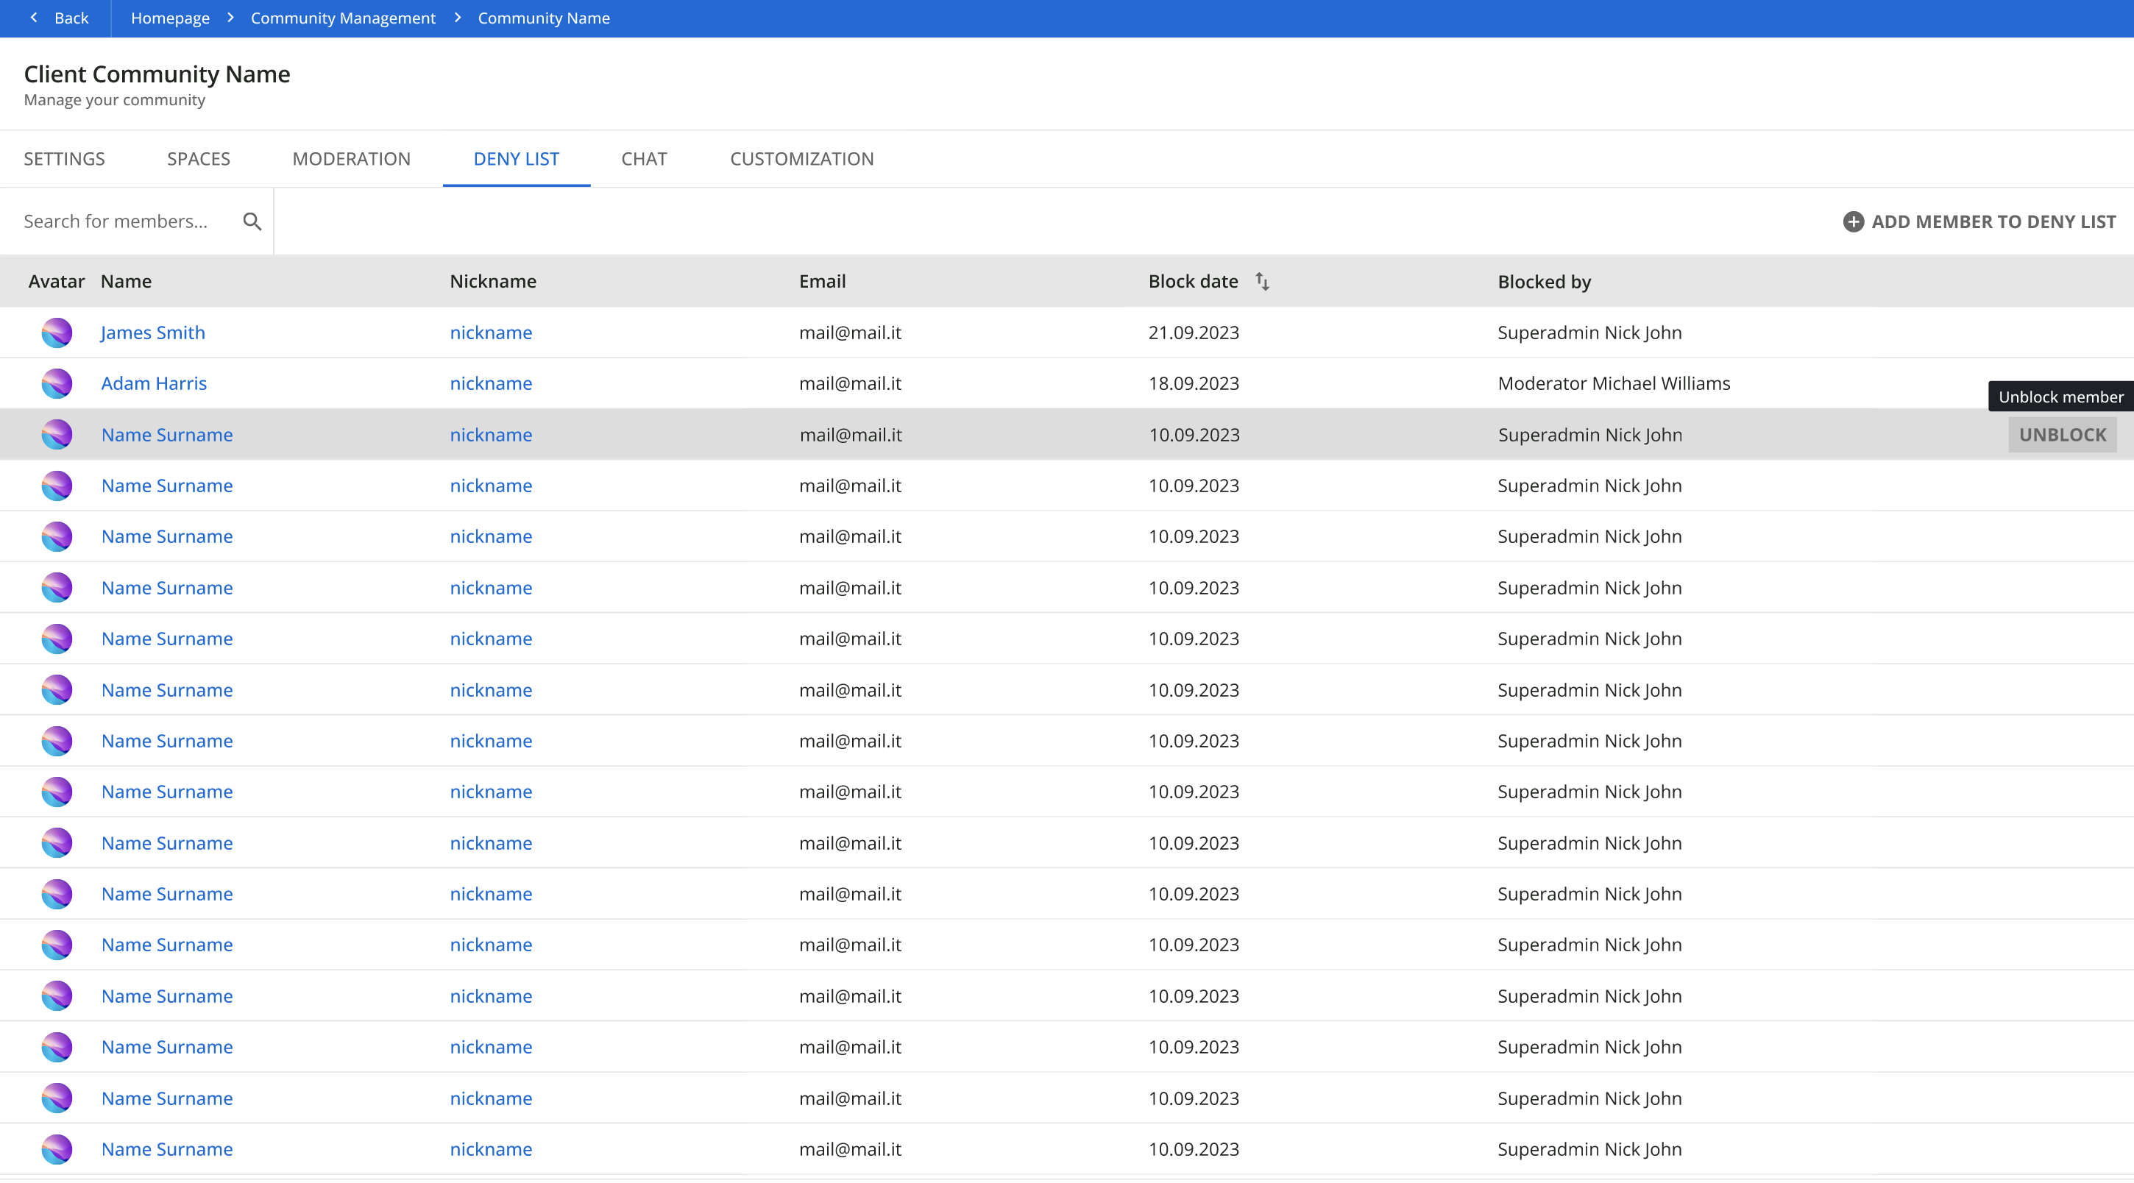The image size is (2134, 1183).
Task: Click the plus icon beside Add Member
Action: [1853, 222]
